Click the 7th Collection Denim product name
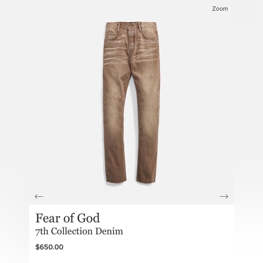Image resolution: width=263 pixels, height=263 pixels. pos(79,231)
